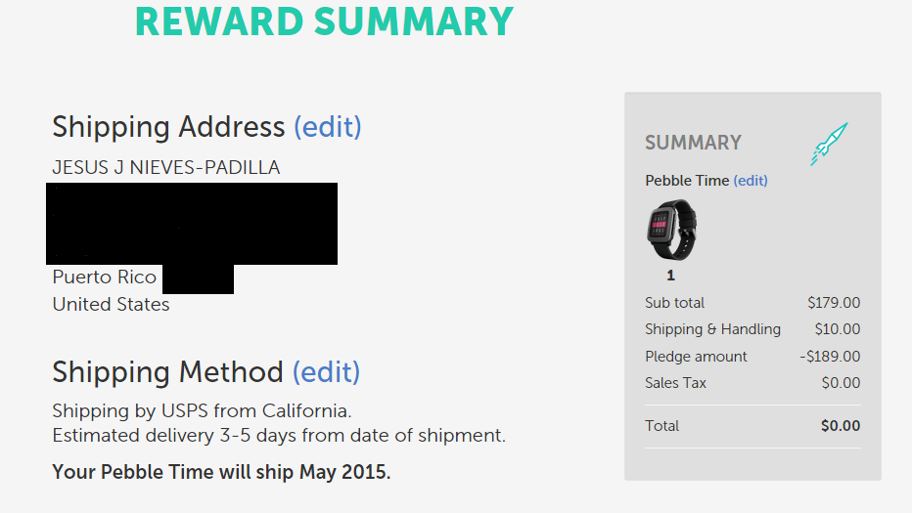Edit the Pebble Time reward selection

point(751,181)
